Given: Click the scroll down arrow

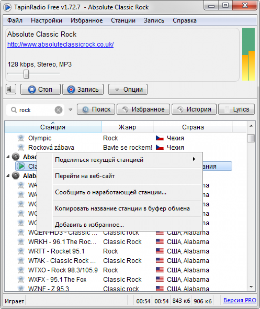Looking at the screenshot, I should (x=251, y=287).
